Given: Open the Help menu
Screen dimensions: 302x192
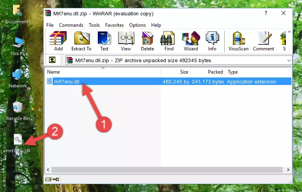Looking at the screenshot, I should coord(156,25).
